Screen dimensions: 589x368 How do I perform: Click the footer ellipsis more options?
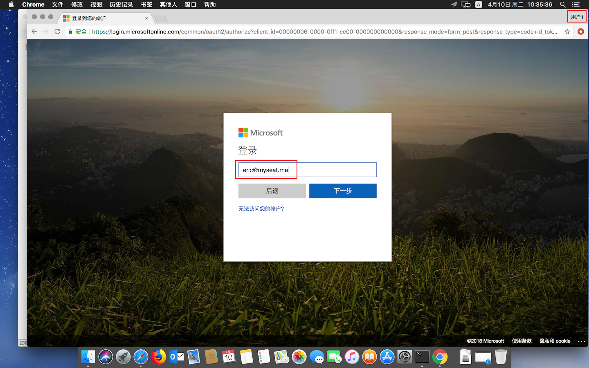coord(581,341)
